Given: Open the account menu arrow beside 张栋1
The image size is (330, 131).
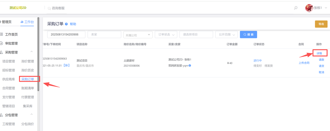Looking at the screenshot, I should coord(326,8).
